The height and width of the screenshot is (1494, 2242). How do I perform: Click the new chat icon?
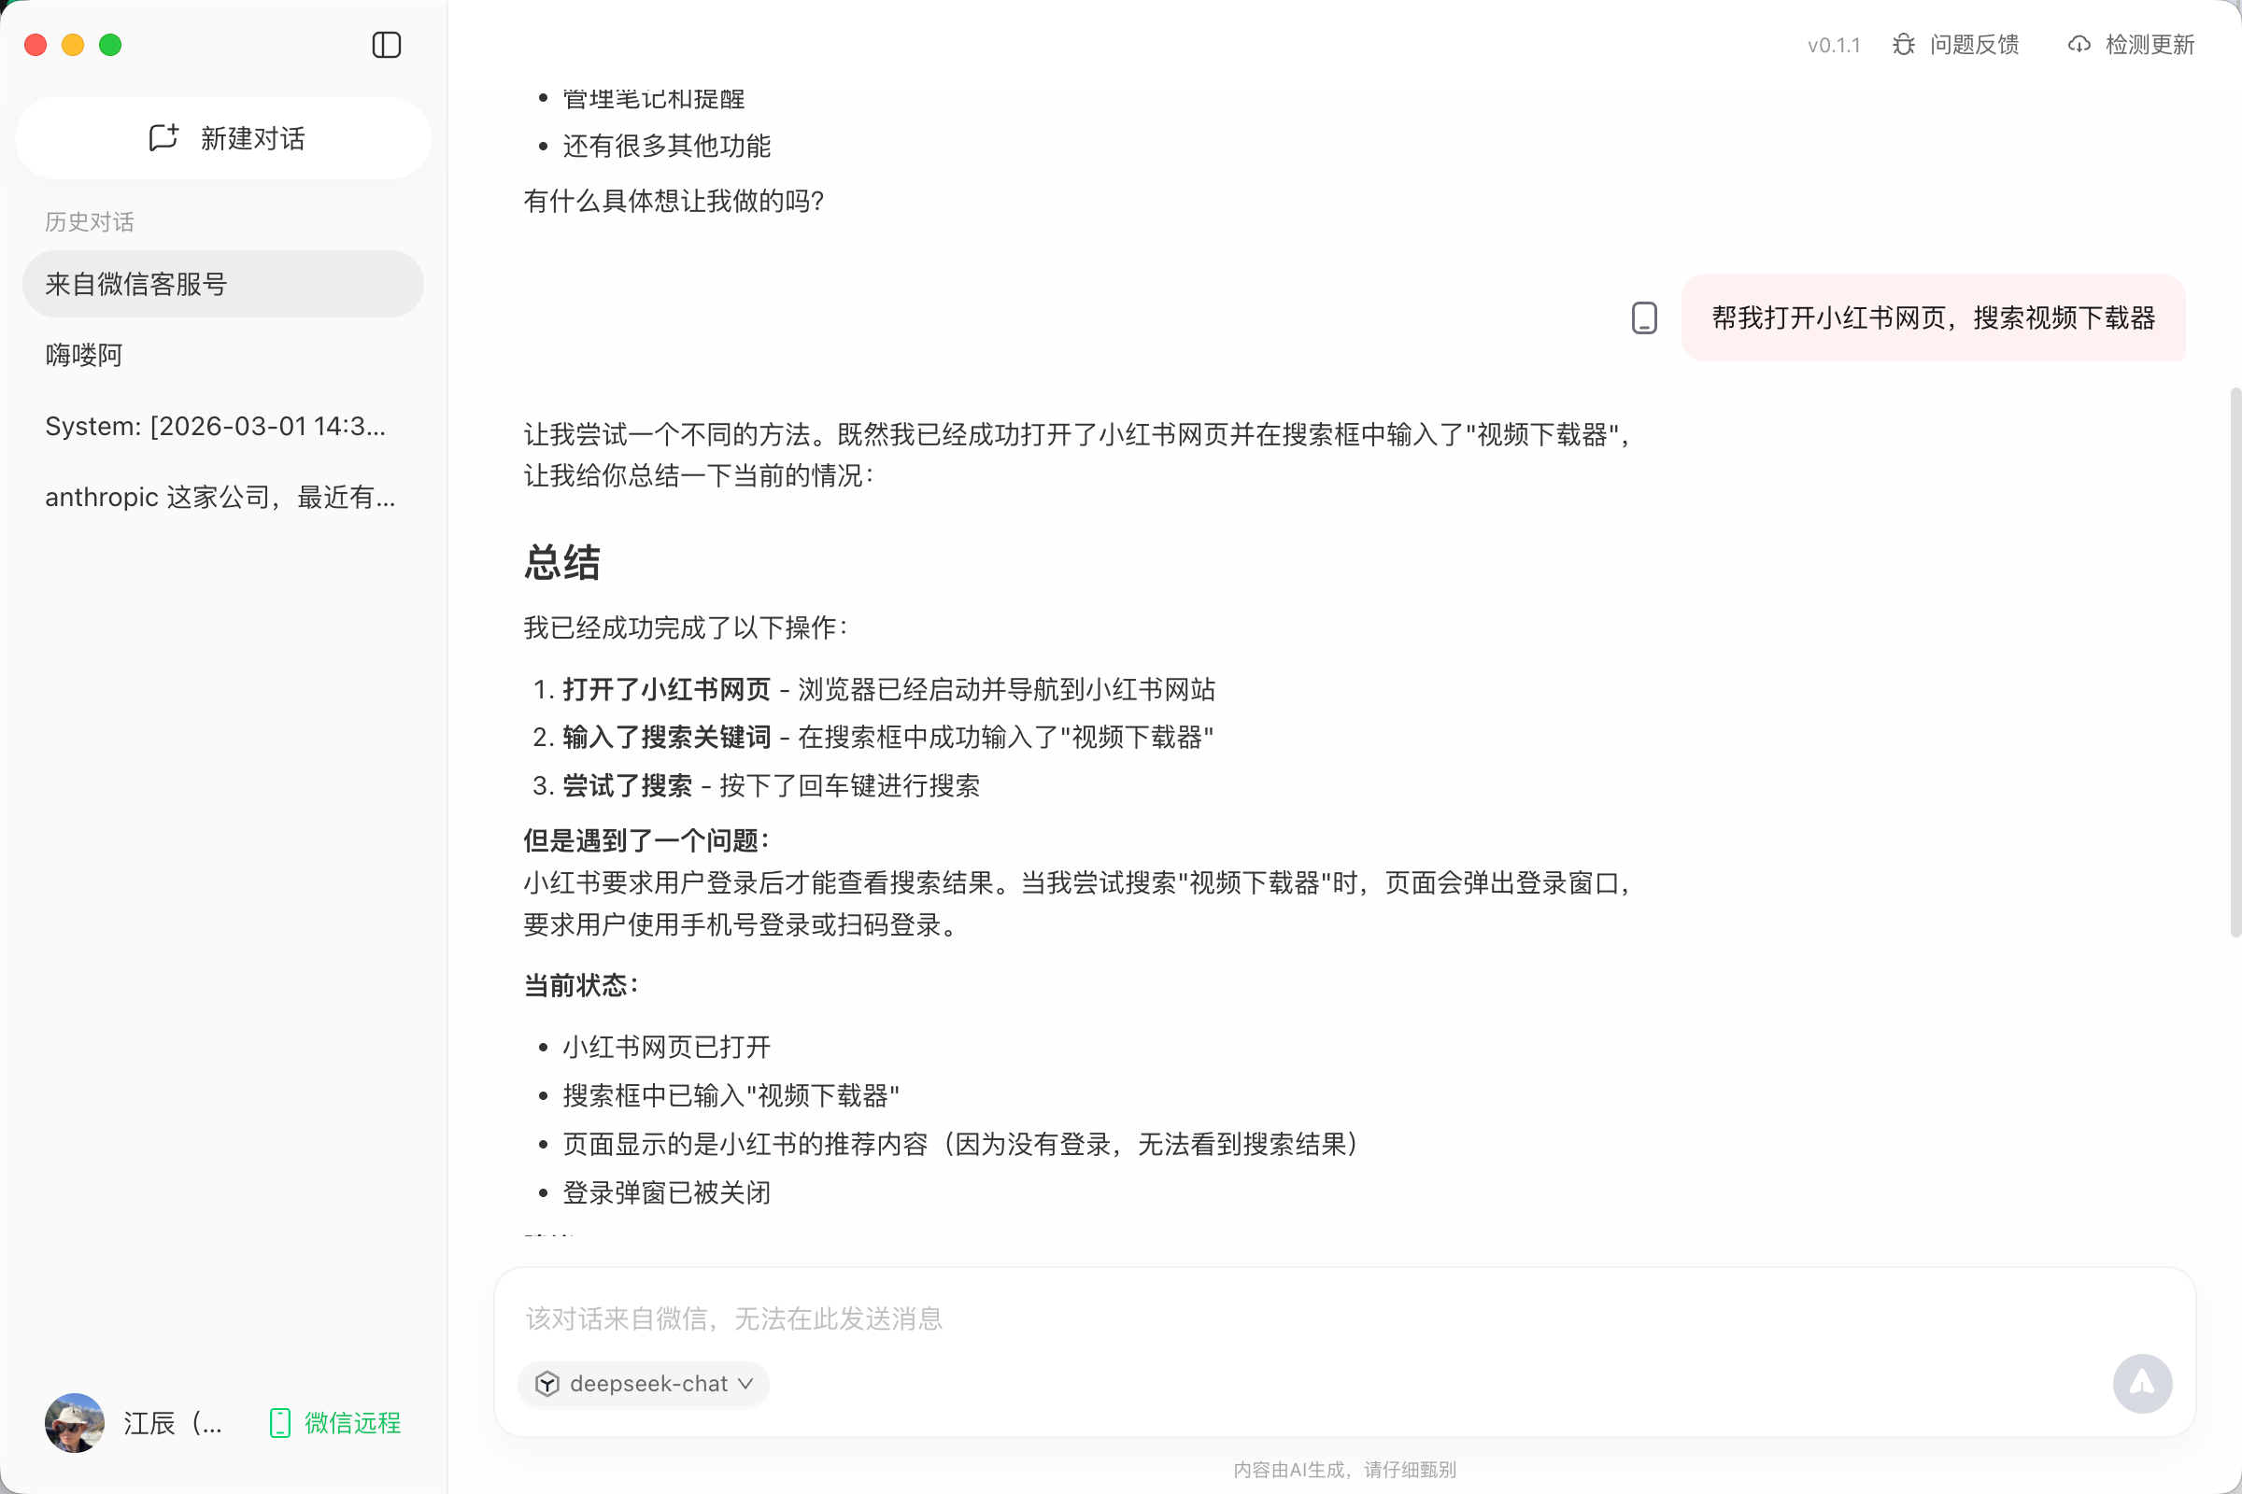coord(164,138)
